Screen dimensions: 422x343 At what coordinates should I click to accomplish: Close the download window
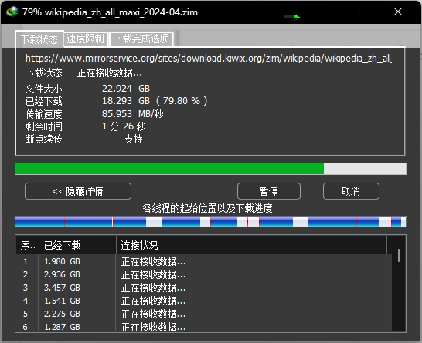click(x=398, y=12)
